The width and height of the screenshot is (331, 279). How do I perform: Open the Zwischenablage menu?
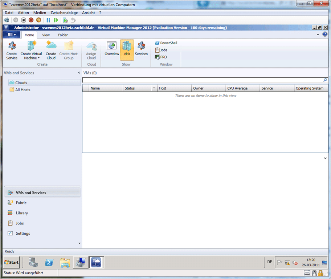(x=64, y=13)
